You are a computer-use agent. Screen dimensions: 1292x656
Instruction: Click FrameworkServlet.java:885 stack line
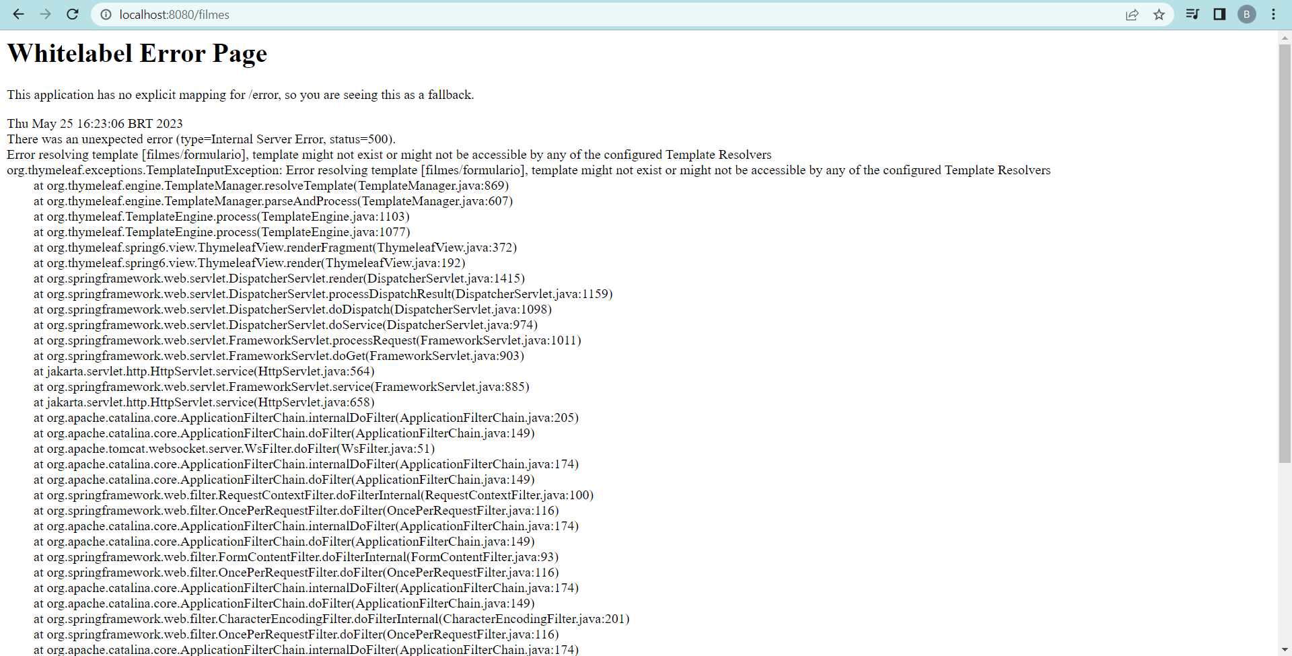(x=281, y=387)
